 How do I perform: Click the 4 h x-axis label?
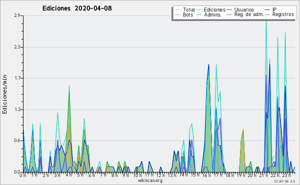[x=68, y=175]
